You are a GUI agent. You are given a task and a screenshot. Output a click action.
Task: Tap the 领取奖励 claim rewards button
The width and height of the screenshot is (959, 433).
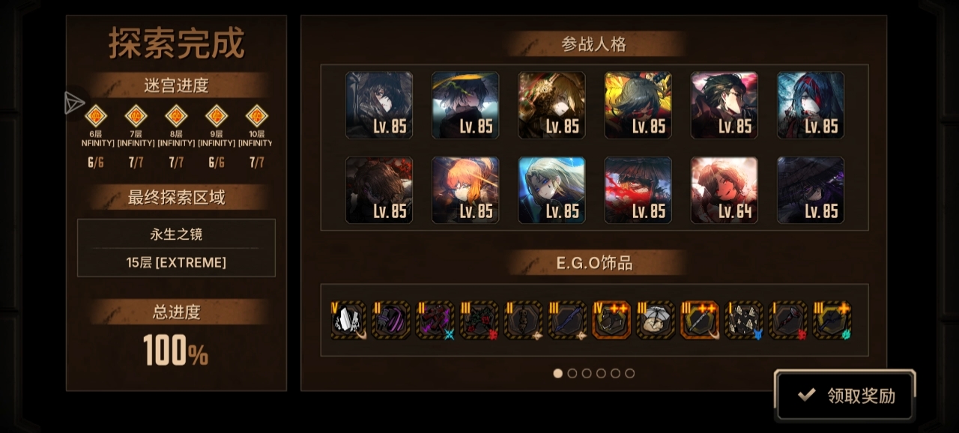pos(845,395)
